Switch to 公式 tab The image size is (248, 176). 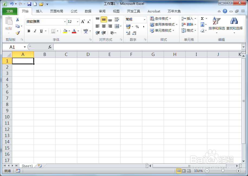(x=74, y=11)
